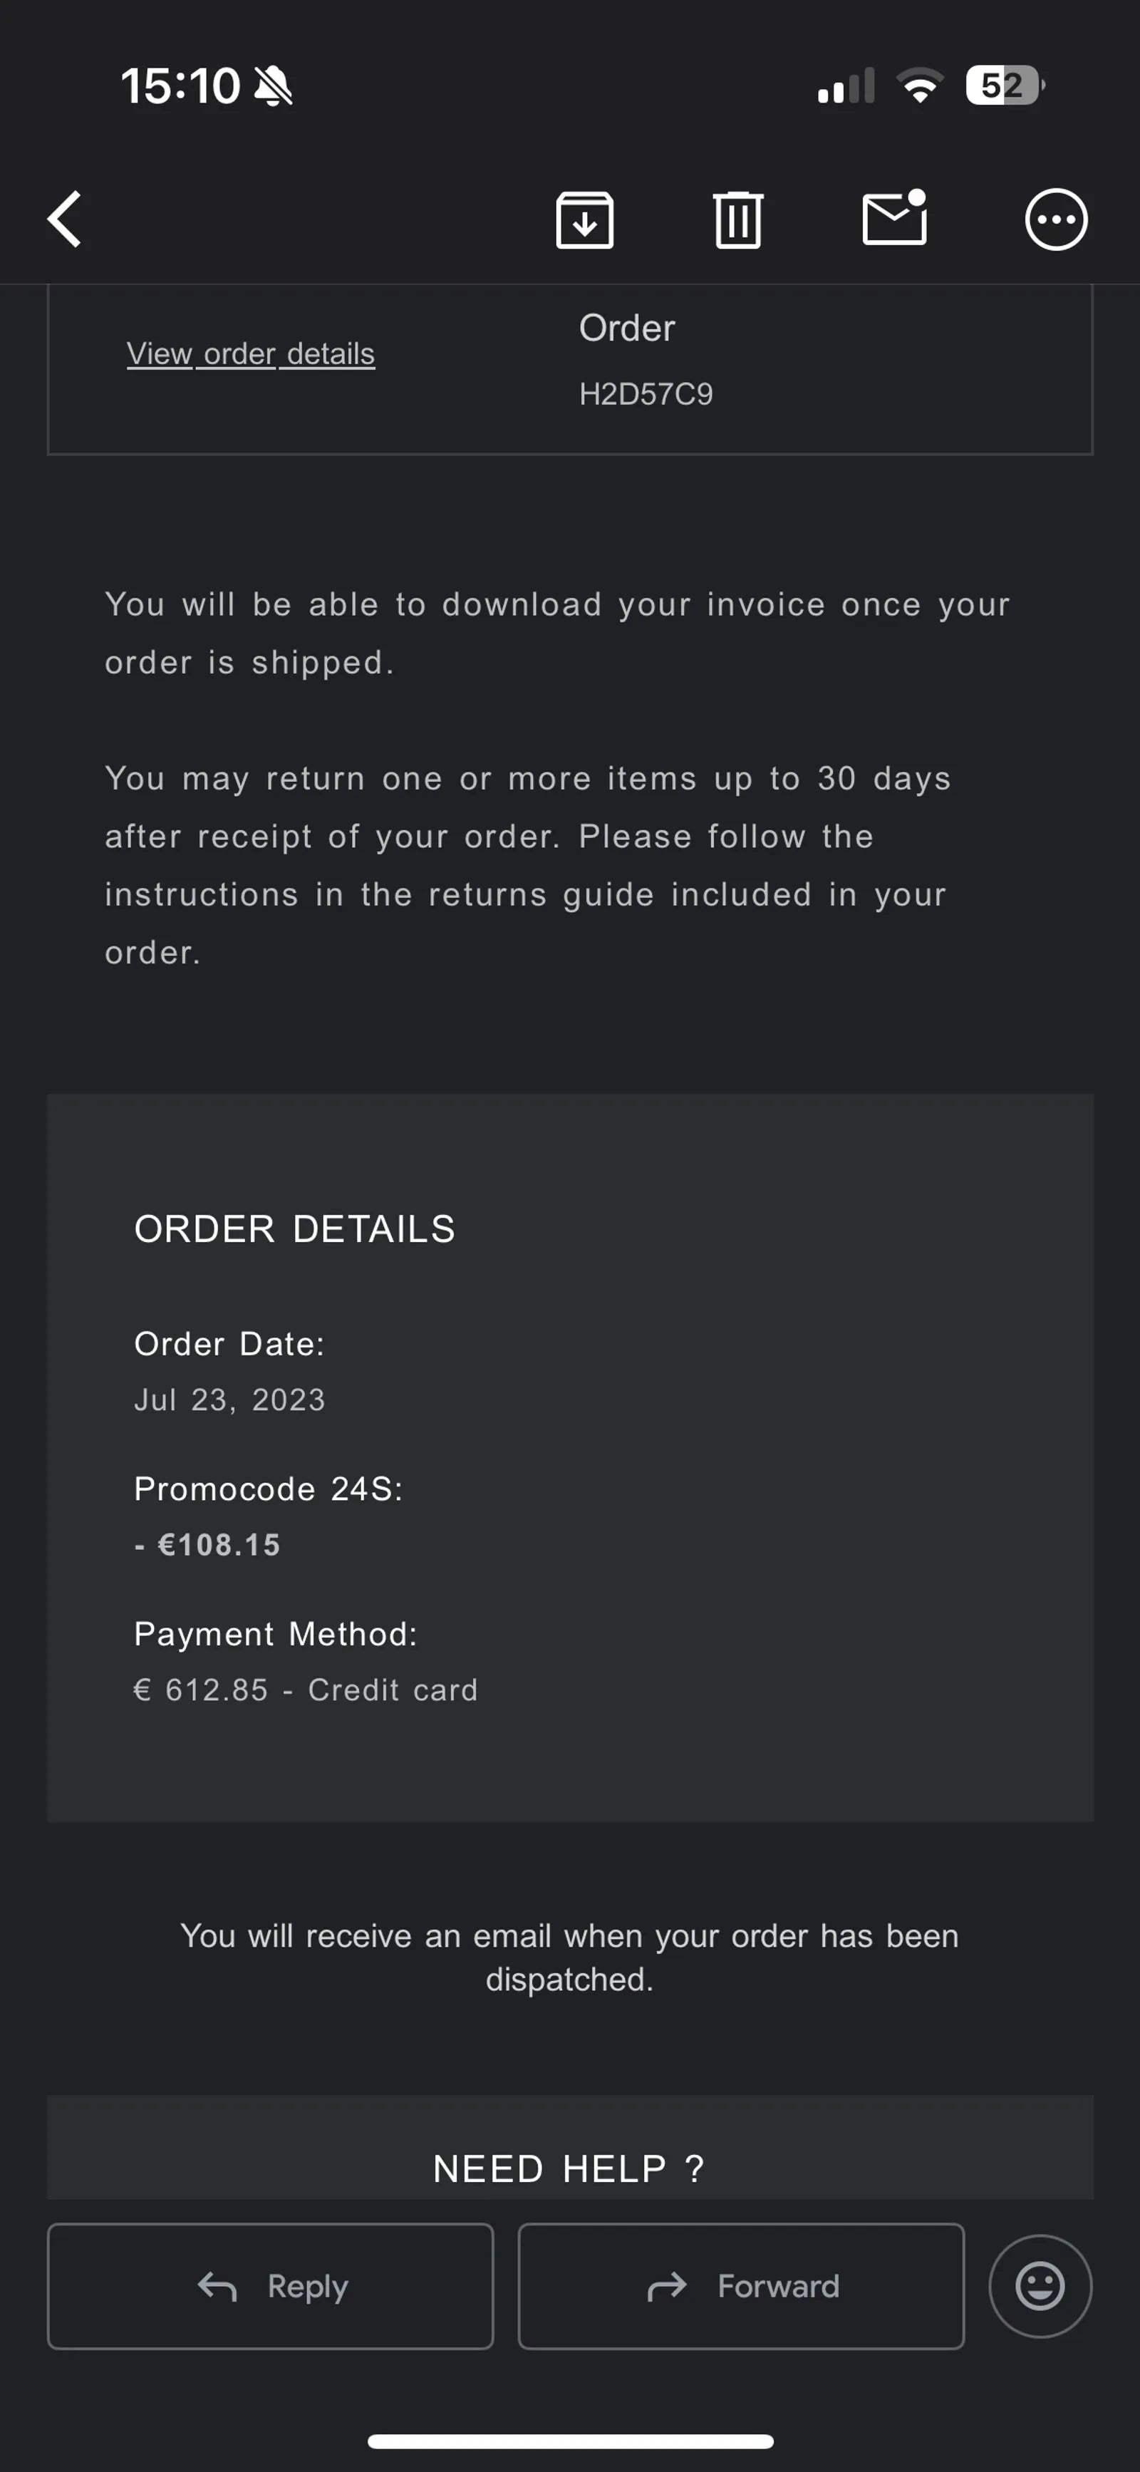The image size is (1140, 2472).
Task: Tap the 15:10 clock in status bar
Action: coord(180,86)
